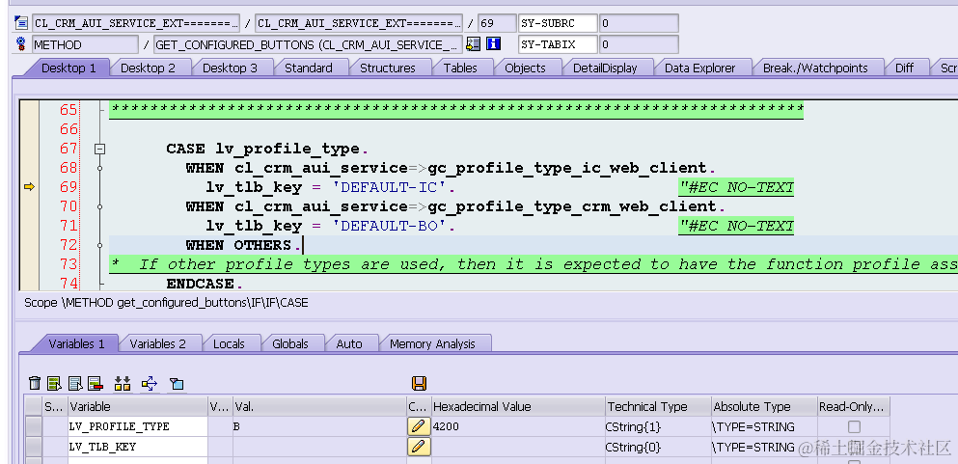The image size is (958, 464).
Task: Click the icon left of blue info icon
Action: coord(474,44)
